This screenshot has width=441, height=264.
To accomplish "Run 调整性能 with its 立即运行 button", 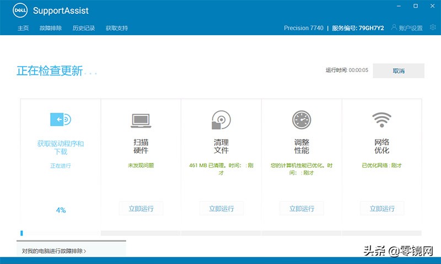I will (x=302, y=208).
